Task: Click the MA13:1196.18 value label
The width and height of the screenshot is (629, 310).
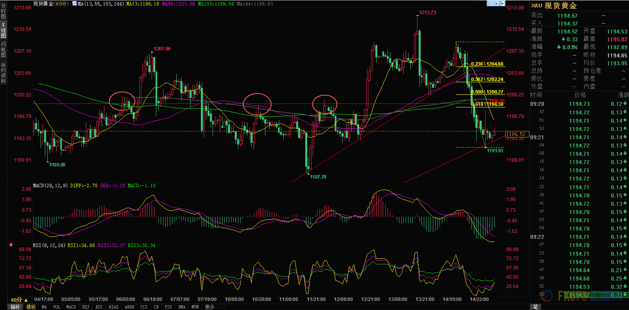Action: pos(143,4)
